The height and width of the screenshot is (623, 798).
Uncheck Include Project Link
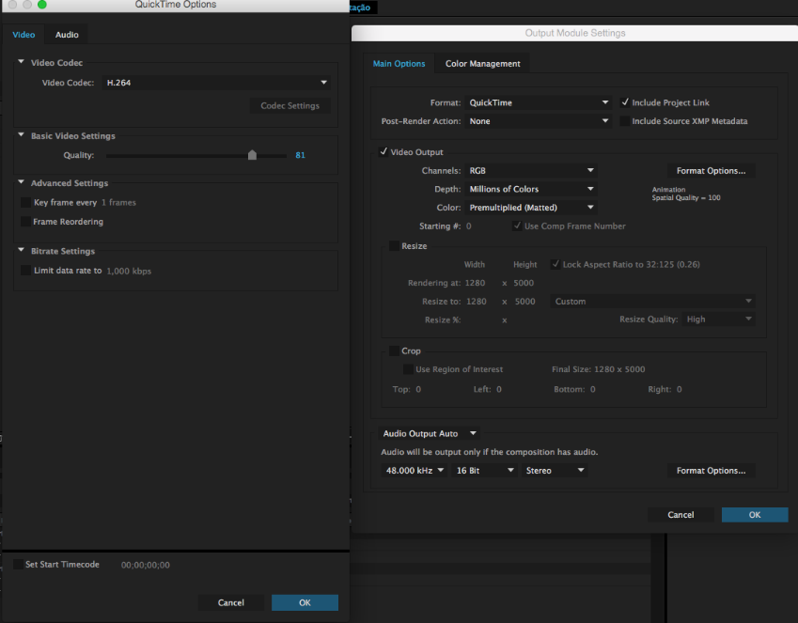pyautogui.click(x=624, y=102)
